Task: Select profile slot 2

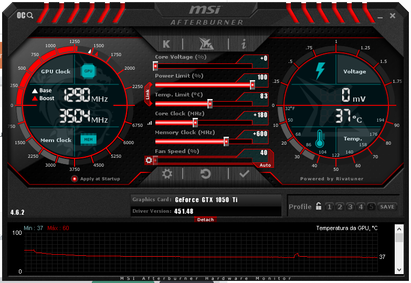Action: 340,207
